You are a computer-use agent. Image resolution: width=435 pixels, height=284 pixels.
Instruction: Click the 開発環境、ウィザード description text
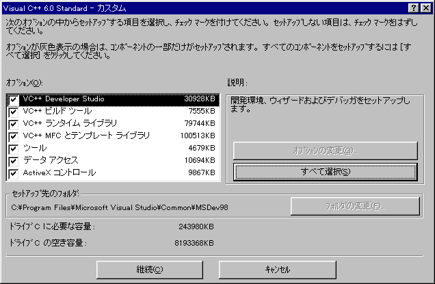(320, 105)
